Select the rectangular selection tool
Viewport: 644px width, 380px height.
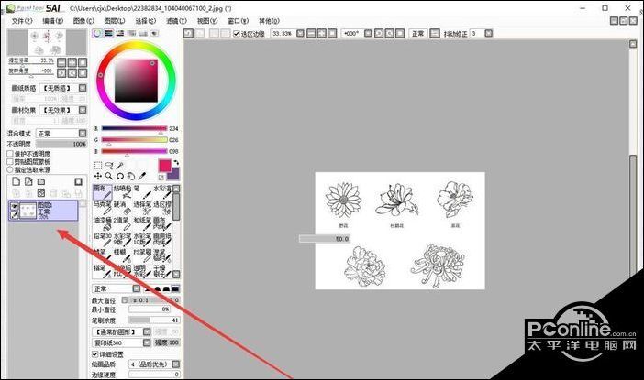click(x=98, y=166)
